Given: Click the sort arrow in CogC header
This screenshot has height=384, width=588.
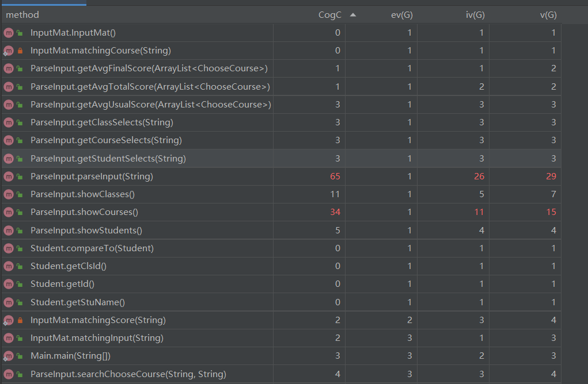Looking at the screenshot, I should coord(352,15).
